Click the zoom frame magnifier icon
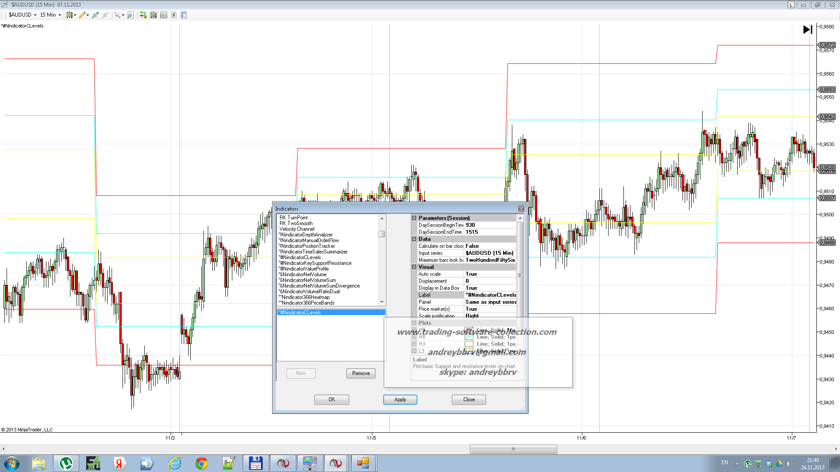Viewport: 840px width, 472px height. pyautogui.click(x=130, y=15)
